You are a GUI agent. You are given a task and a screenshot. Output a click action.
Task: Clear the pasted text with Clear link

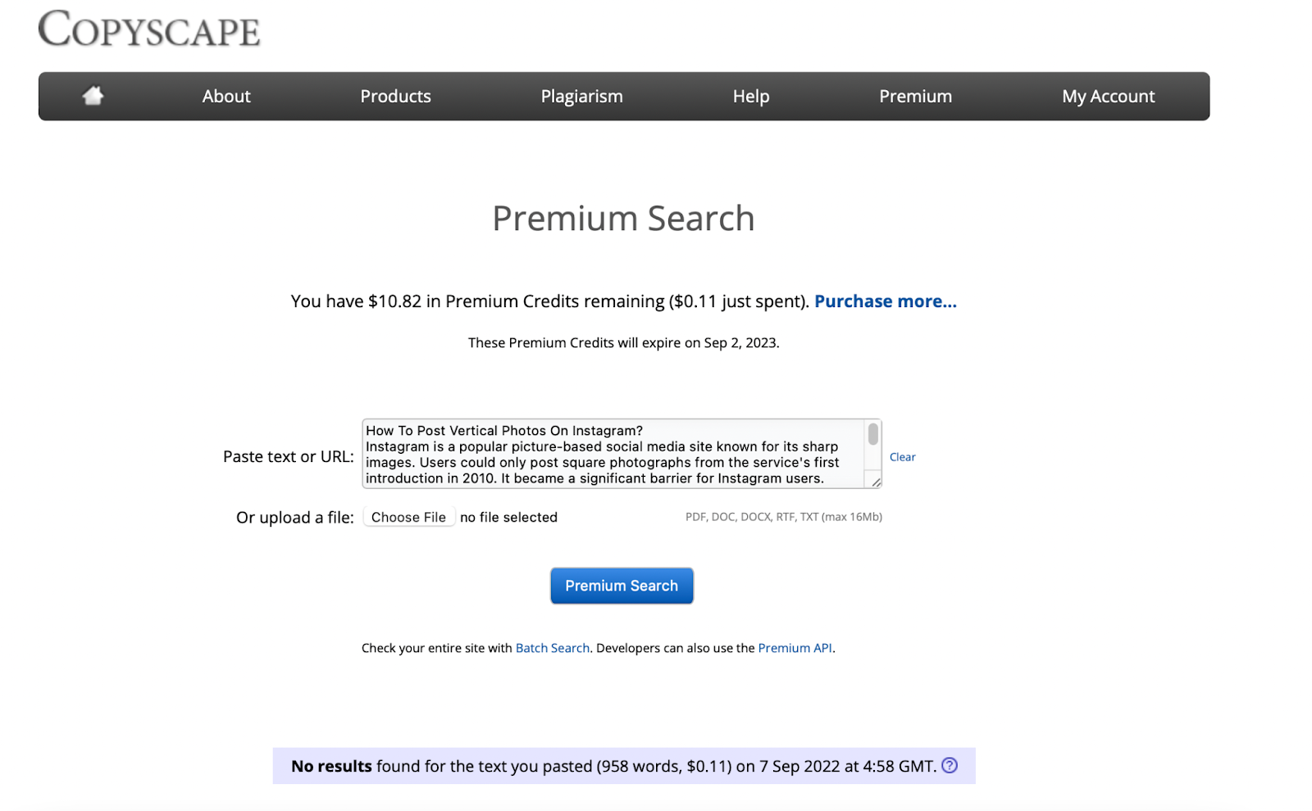[x=902, y=457]
